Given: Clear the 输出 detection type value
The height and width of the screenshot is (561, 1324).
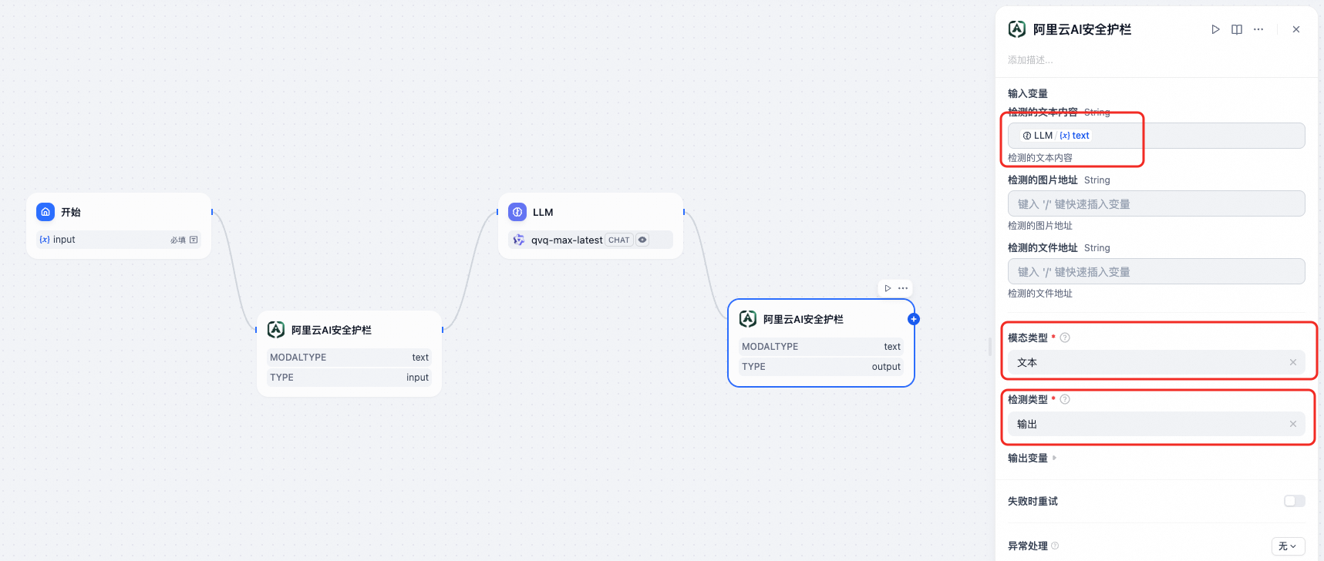Looking at the screenshot, I should tap(1293, 424).
